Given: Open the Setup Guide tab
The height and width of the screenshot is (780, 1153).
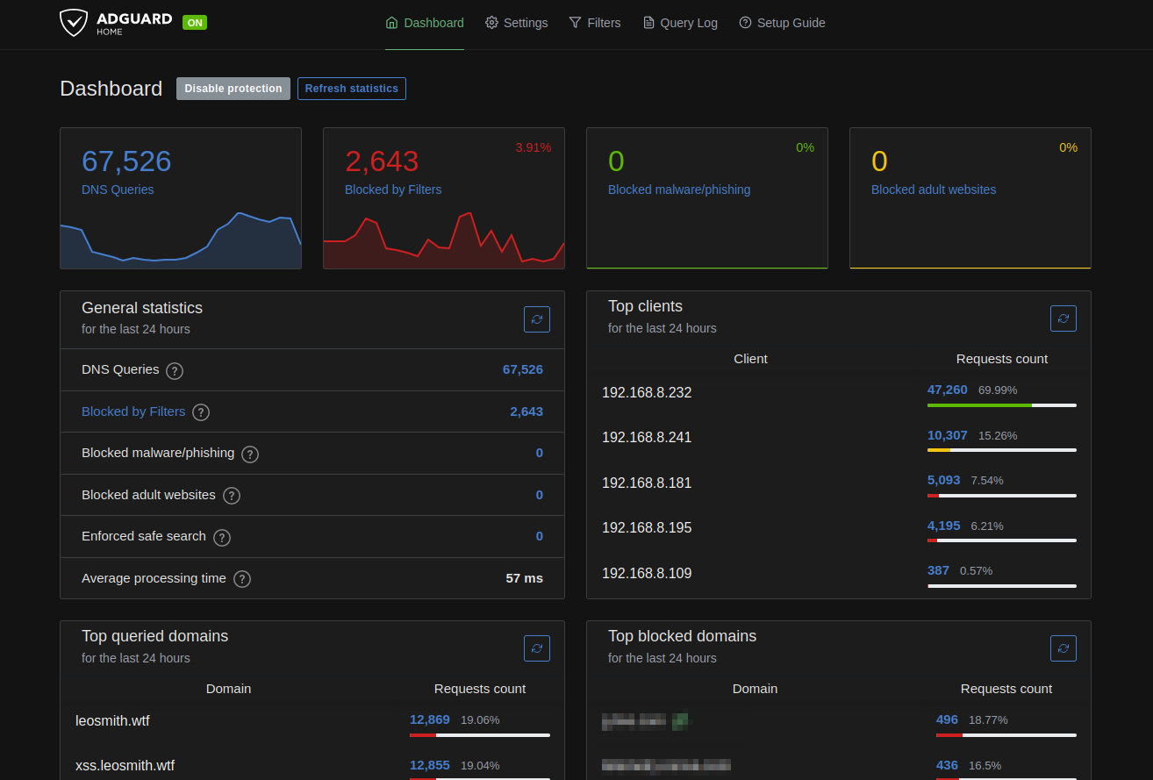Looking at the screenshot, I should (x=782, y=23).
